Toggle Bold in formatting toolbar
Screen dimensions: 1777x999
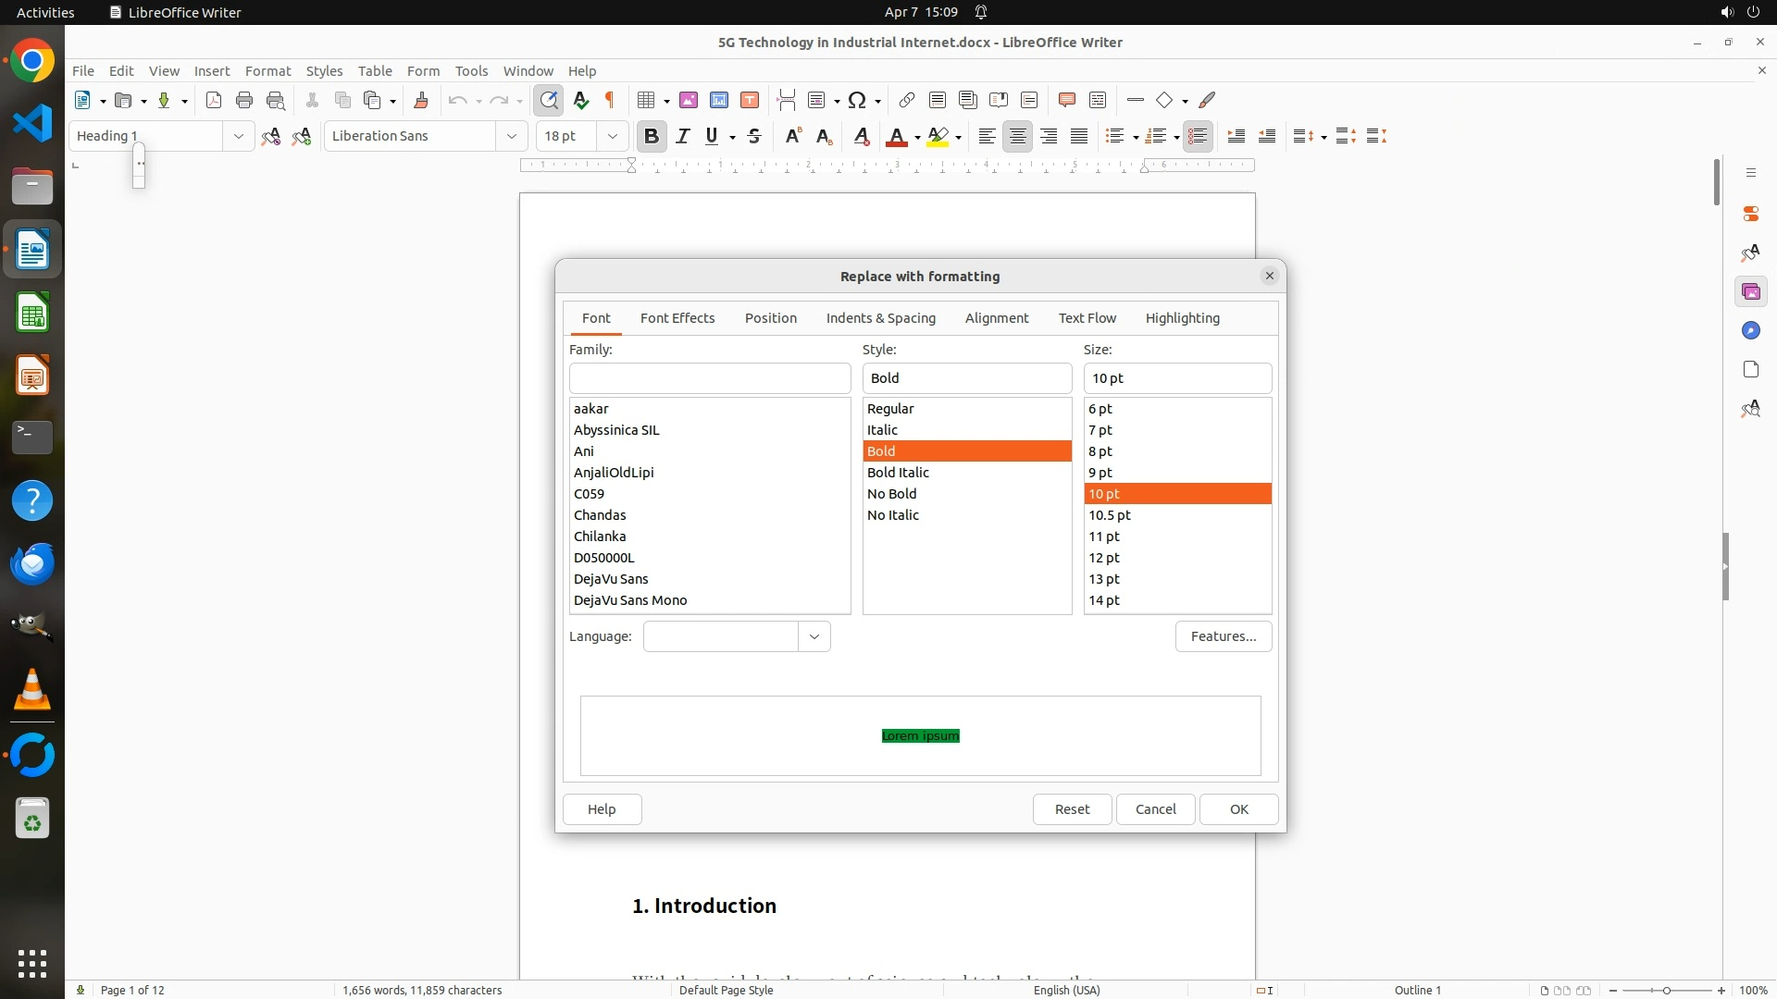(652, 136)
